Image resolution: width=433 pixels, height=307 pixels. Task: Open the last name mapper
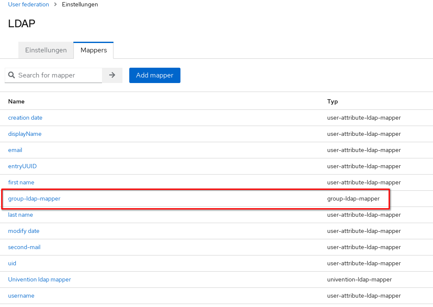pos(20,215)
